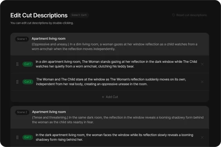This screenshot has height=147, width=221.
Task: Select Scene 2 Cut 1 shadowy form description
Action: (114, 137)
